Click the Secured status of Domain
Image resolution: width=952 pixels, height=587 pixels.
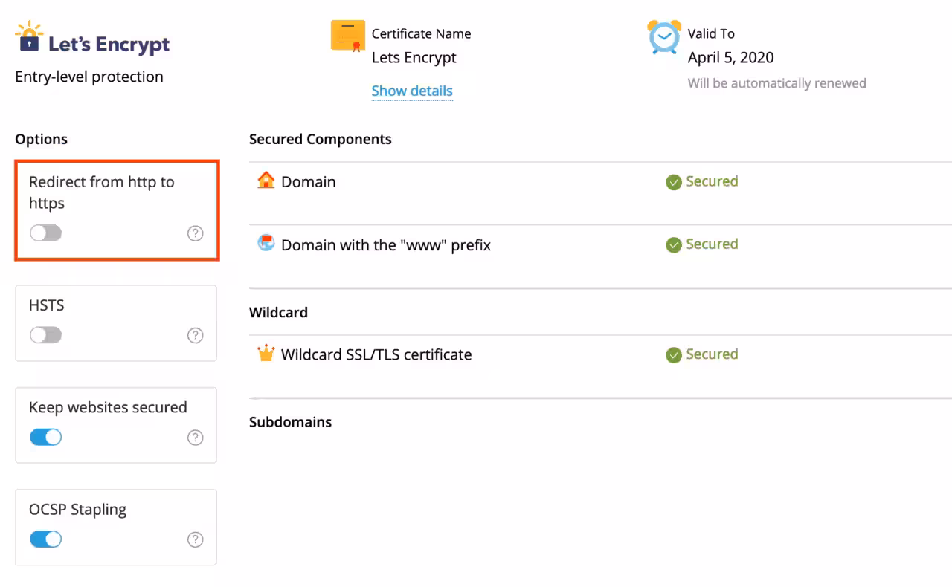click(712, 181)
